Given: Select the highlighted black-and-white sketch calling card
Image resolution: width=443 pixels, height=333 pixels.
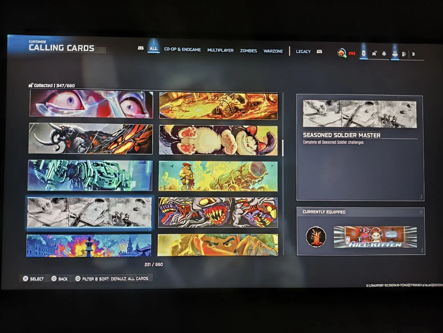Looking at the screenshot, I should (x=89, y=212).
